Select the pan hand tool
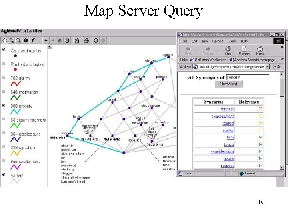This screenshot has width=288, height=216. pos(4,40)
